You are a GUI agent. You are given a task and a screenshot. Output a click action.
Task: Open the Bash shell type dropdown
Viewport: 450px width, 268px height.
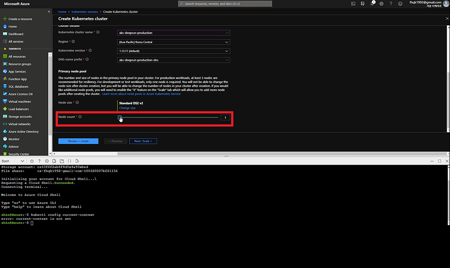click(x=13, y=161)
